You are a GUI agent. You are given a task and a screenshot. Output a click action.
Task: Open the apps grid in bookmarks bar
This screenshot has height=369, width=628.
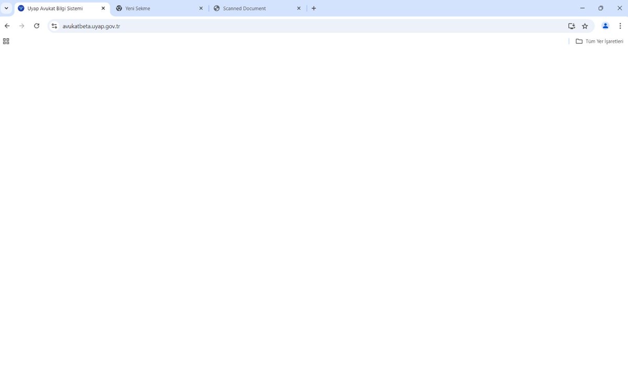click(6, 41)
